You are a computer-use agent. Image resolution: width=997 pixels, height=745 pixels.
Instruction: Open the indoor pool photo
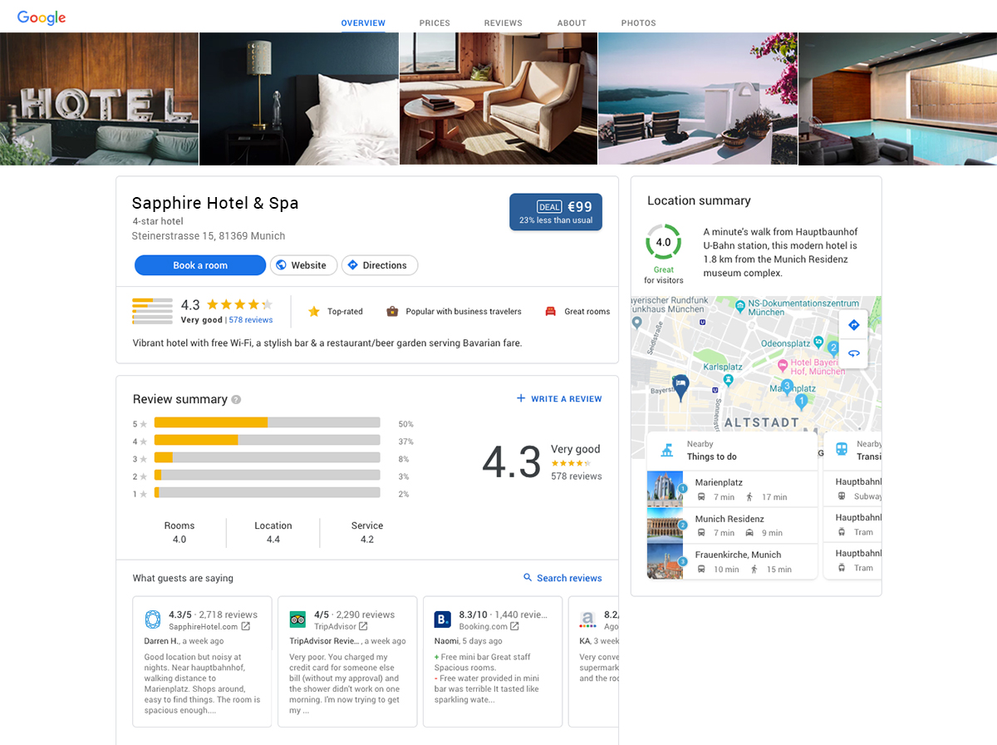897,99
